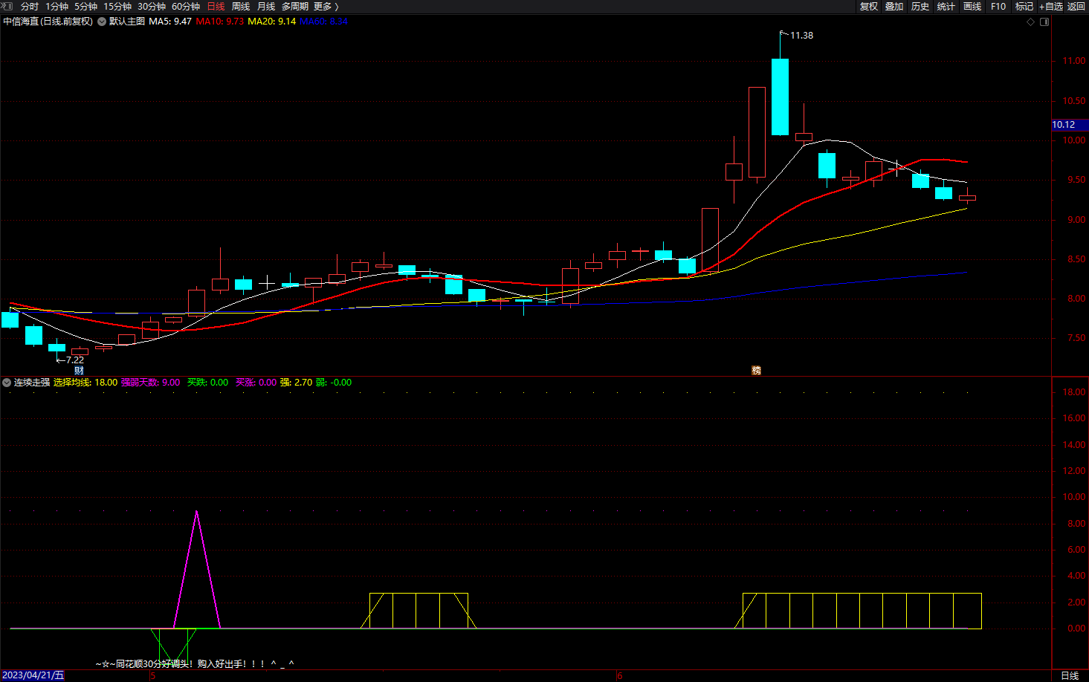The image size is (1089, 682).
Task: Select the 周线 weekly period tab
Action: [241, 6]
